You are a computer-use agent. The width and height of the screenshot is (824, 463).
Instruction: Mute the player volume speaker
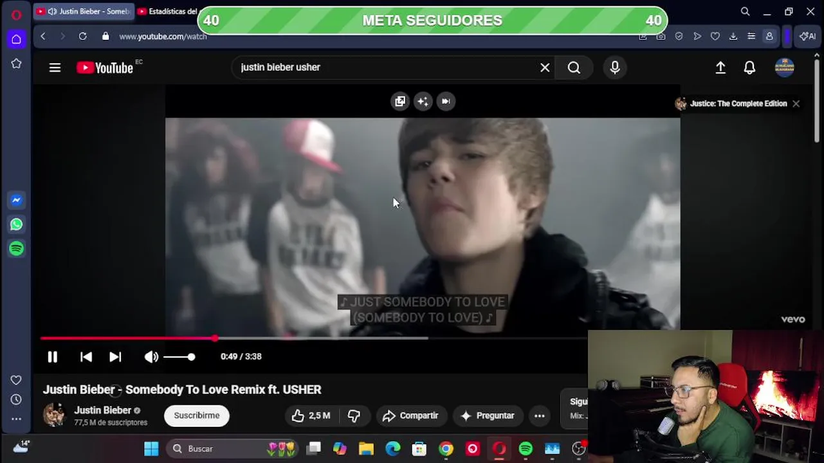151,356
